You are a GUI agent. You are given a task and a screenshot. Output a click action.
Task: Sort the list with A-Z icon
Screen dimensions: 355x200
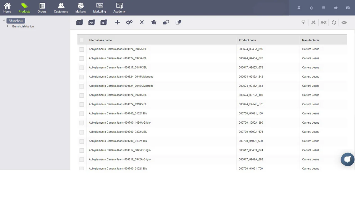(323, 22)
